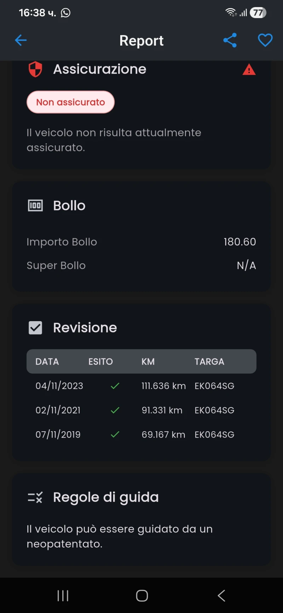283x613 pixels.
Task: Tap the Assicurazione shield icon
Action: click(x=35, y=69)
